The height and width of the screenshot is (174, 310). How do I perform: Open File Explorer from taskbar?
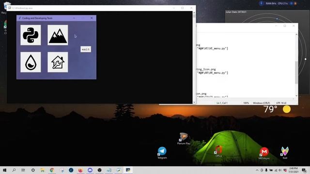tap(42, 170)
